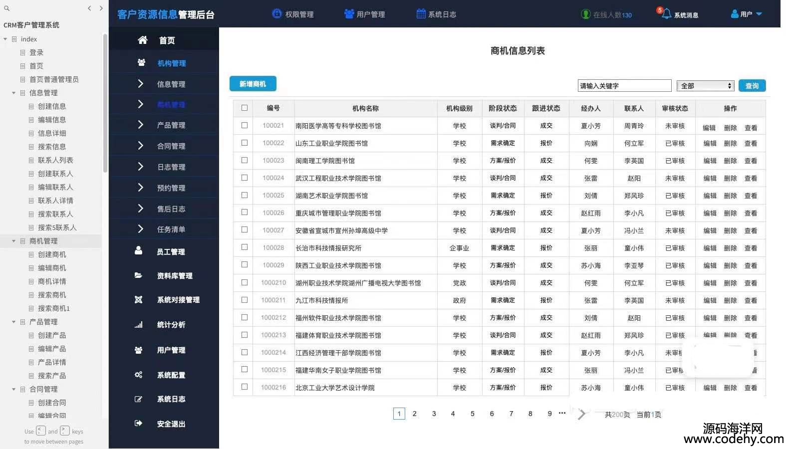Check the row 100024 checkbox
Viewport: 786px width, 449px height.
pos(245,178)
